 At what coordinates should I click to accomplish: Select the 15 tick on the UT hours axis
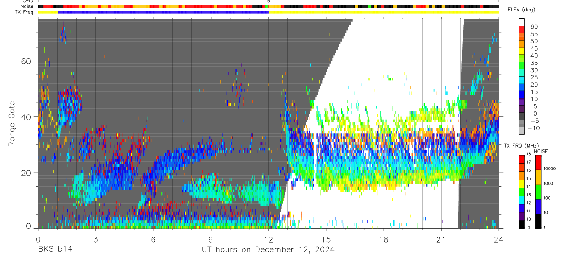coord(326,239)
